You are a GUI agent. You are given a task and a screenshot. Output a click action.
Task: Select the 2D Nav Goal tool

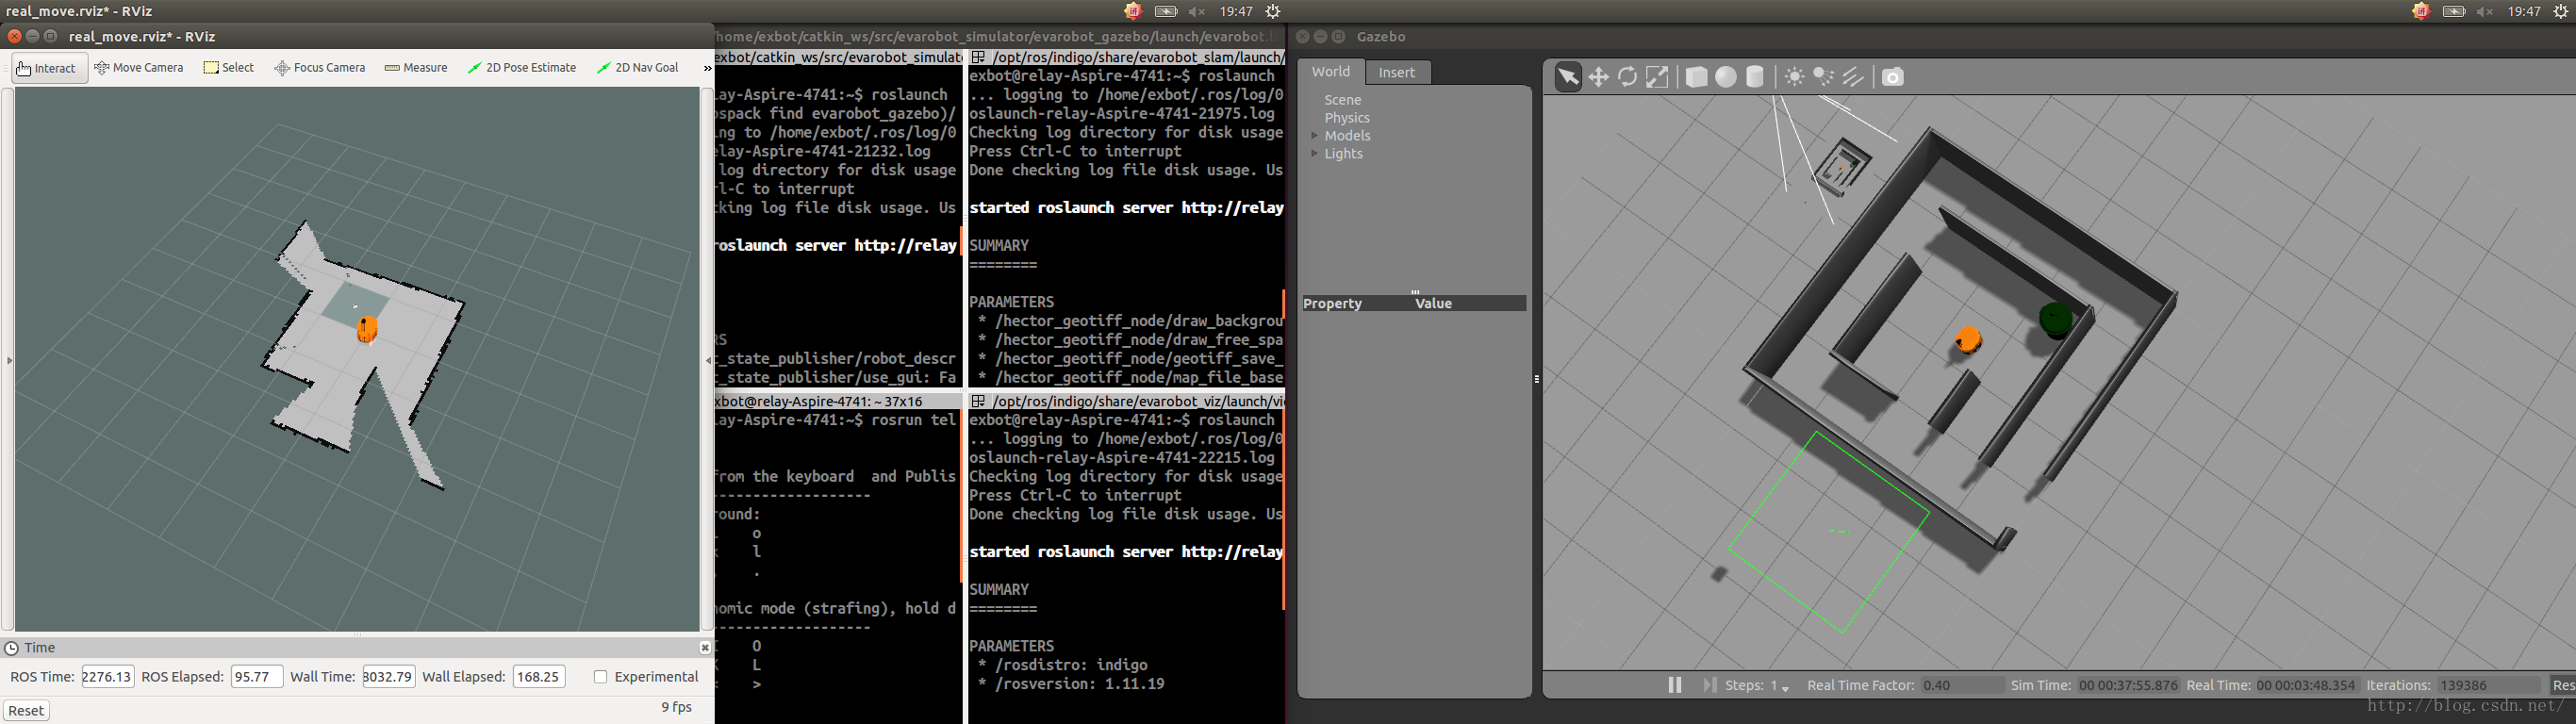(637, 68)
